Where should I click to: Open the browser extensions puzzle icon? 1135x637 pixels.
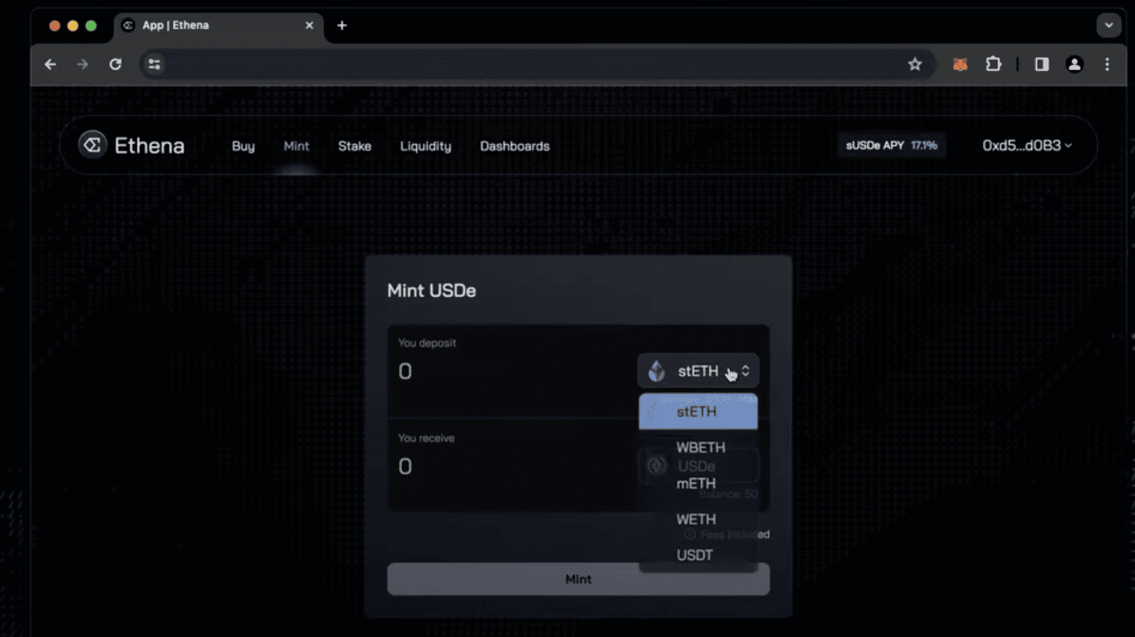pyautogui.click(x=993, y=64)
